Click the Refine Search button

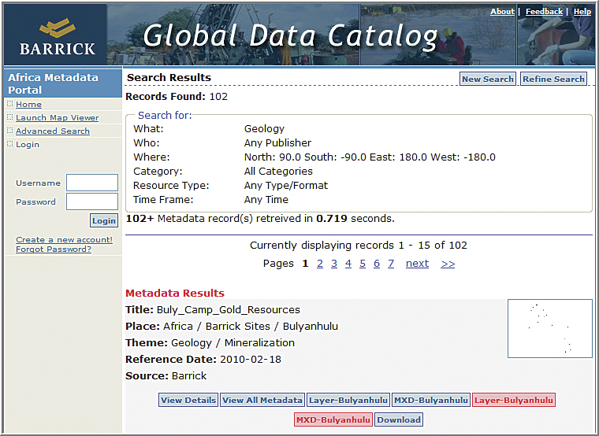[x=553, y=79]
